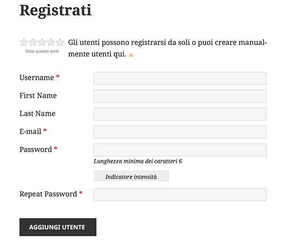Focus the Last Name input field

[180, 114]
